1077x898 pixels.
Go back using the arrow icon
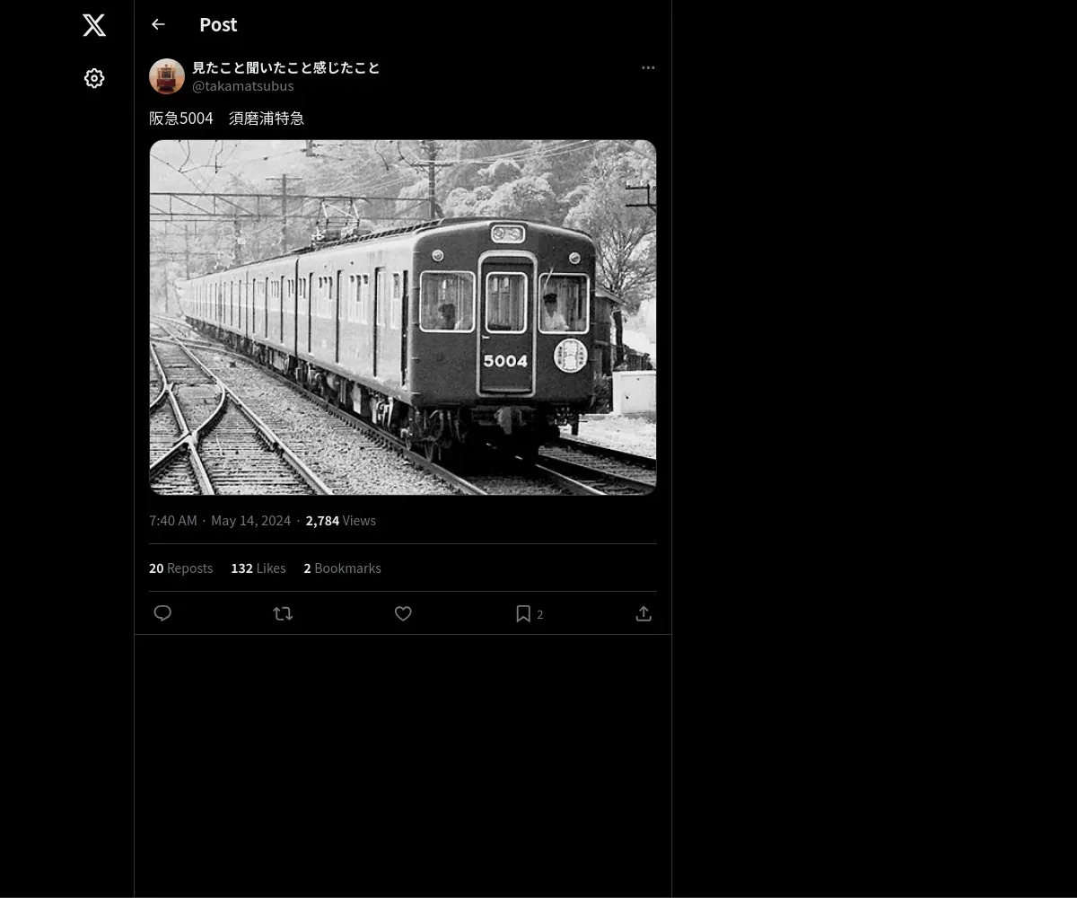(x=158, y=24)
